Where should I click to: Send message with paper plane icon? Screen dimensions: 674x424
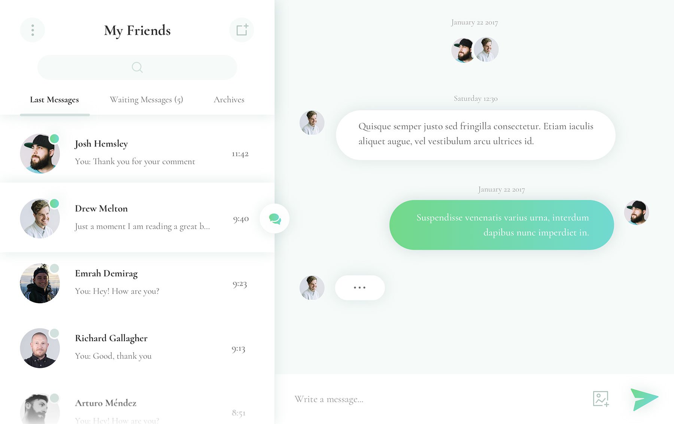(644, 399)
